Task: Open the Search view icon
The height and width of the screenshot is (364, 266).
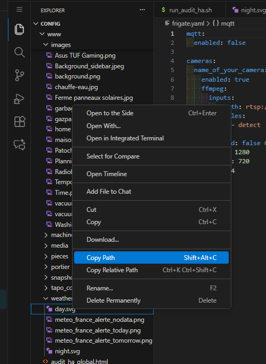Action: [x=20, y=52]
